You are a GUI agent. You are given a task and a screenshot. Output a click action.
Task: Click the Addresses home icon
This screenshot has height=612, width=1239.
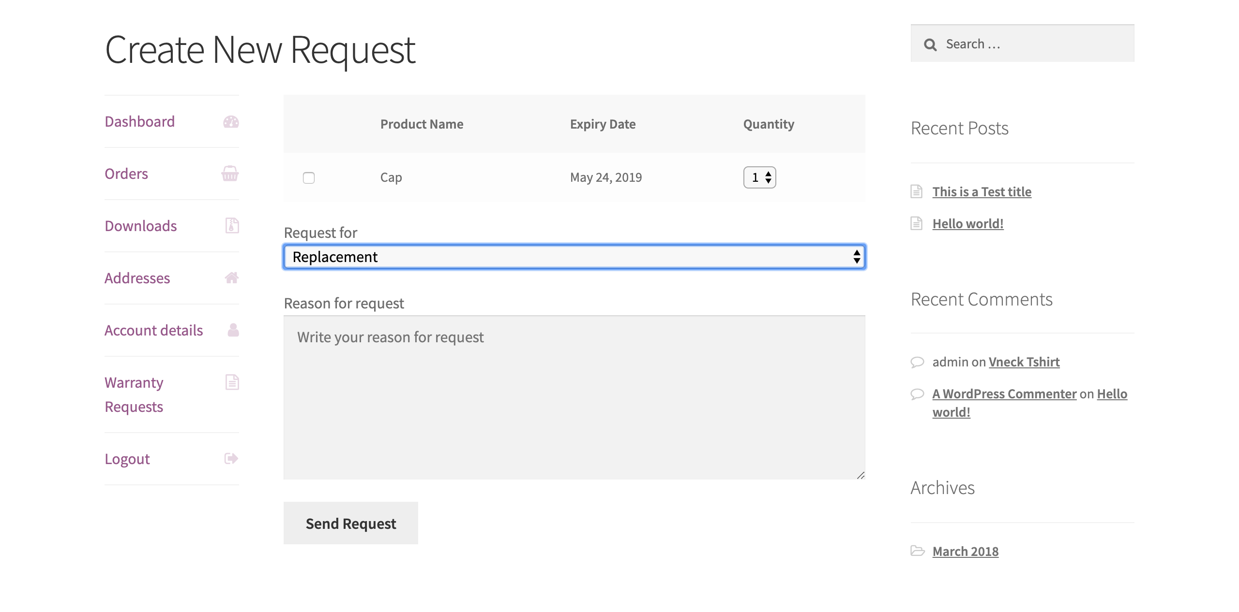231,277
